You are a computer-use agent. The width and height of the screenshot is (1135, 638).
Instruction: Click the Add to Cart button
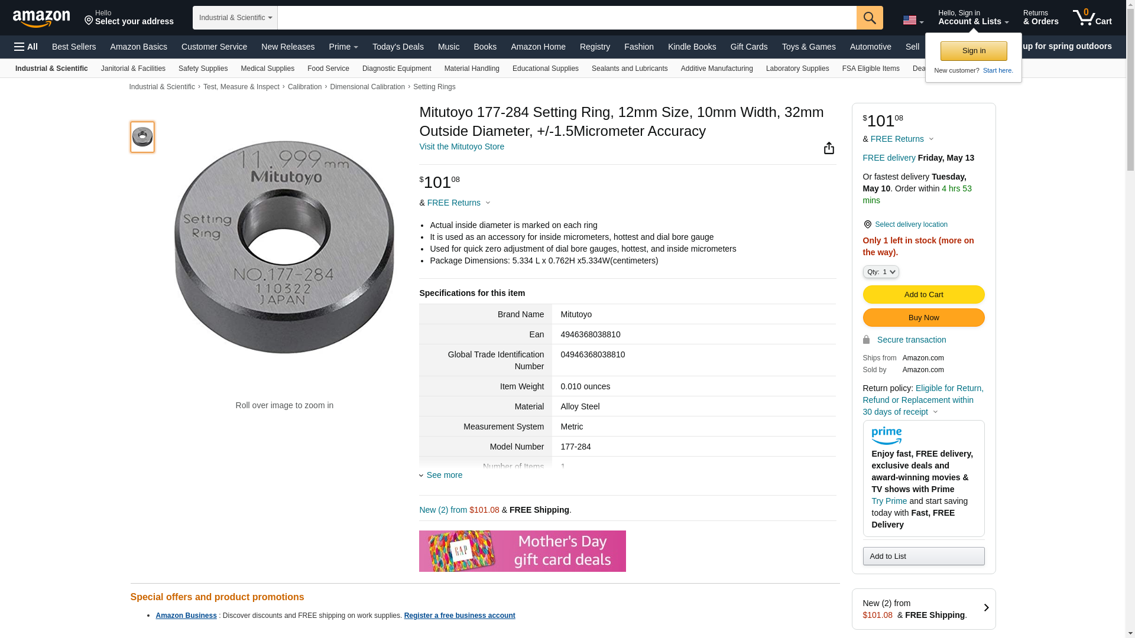(x=923, y=294)
